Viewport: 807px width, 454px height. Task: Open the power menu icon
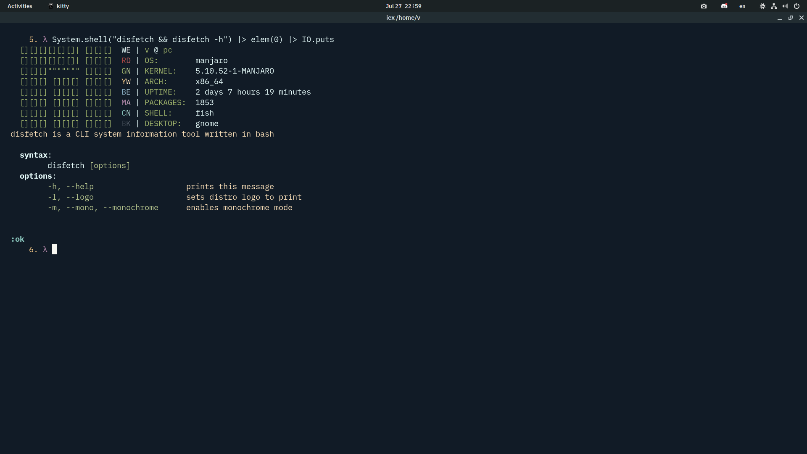click(796, 6)
